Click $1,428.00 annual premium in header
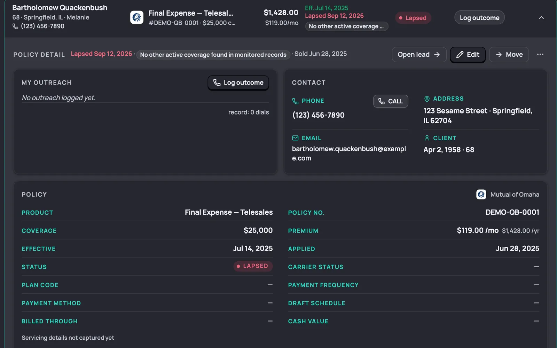557x348 pixels. (281, 13)
